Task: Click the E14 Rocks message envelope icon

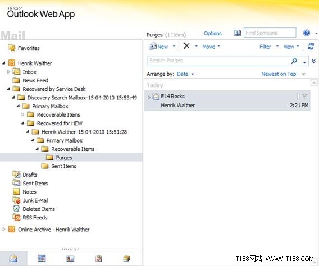Action: [156, 97]
